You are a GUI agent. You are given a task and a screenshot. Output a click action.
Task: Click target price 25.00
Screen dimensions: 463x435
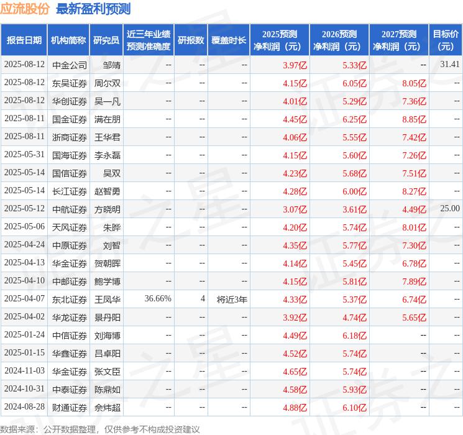[450, 209]
